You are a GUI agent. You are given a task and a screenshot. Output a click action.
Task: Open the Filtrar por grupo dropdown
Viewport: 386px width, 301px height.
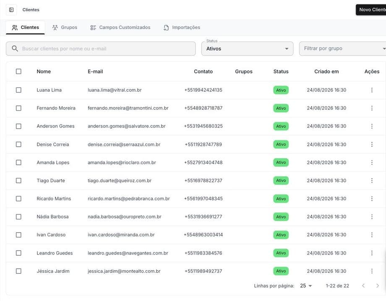pyautogui.click(x=342, y=49)
